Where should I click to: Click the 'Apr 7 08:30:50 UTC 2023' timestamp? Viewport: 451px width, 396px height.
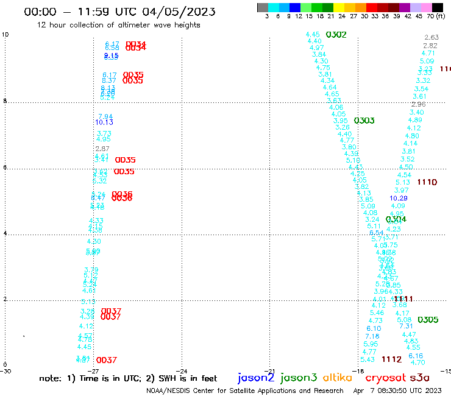coord(397,391)
